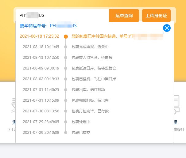Click the 上传身份证 upload ID button

click(156, 16)
